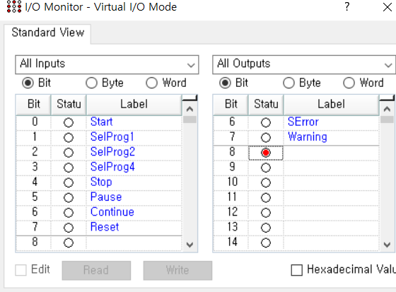Image resolution: width=396 pixels, height=292 pixels.
Task: Toggle the Warning output status circle
Action: 266,138
